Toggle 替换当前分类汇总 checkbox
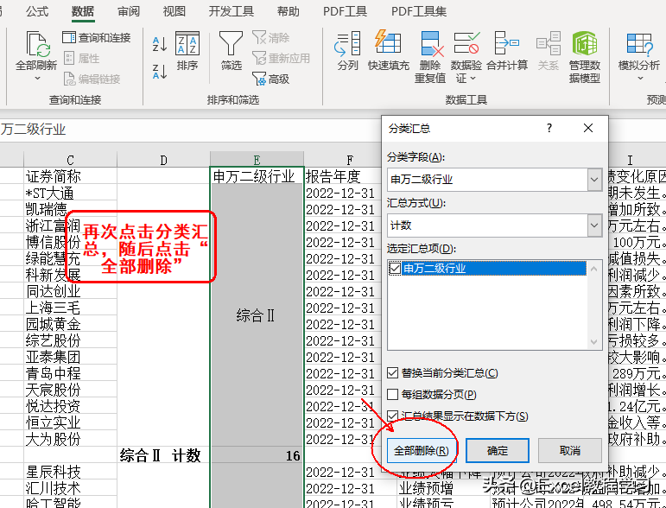The height and width of the screenshot is (508, 666). tap(392, 373)
